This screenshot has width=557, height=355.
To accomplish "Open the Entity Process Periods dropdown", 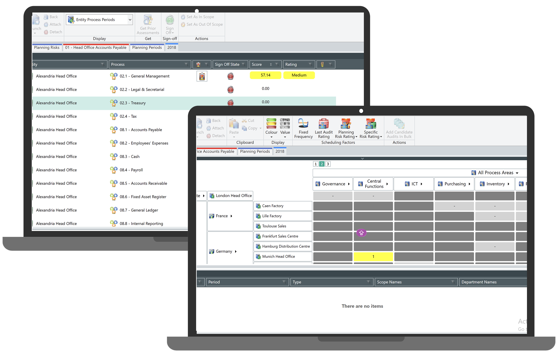I will click(x=130, y=20).
